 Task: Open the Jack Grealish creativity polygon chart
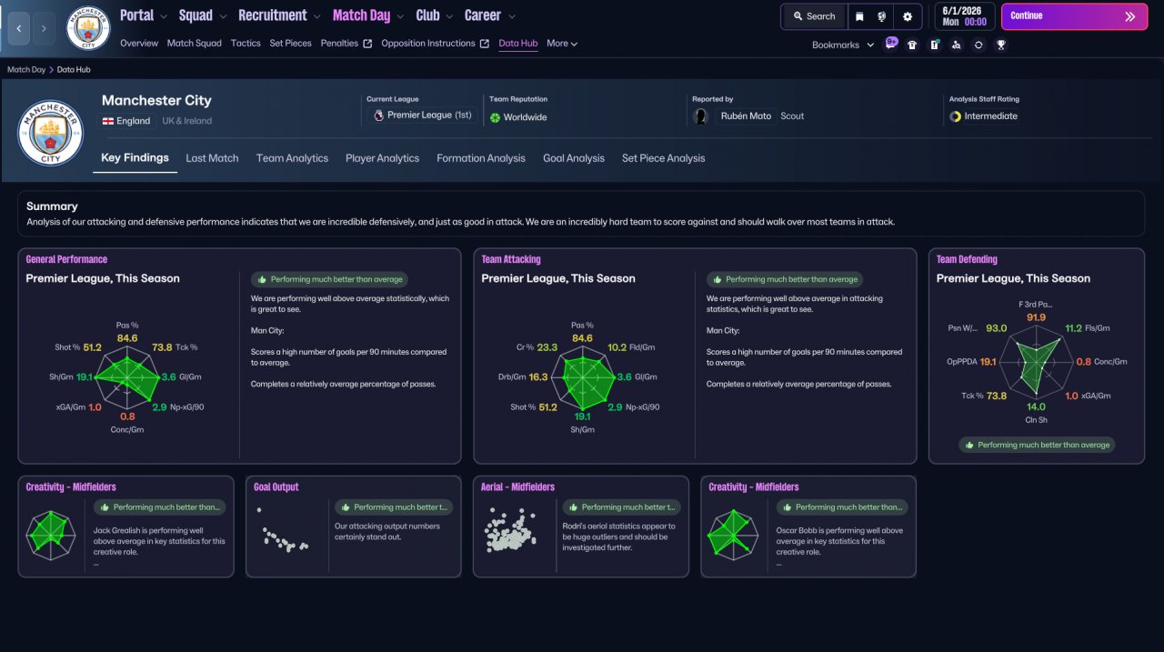(50, 535)
